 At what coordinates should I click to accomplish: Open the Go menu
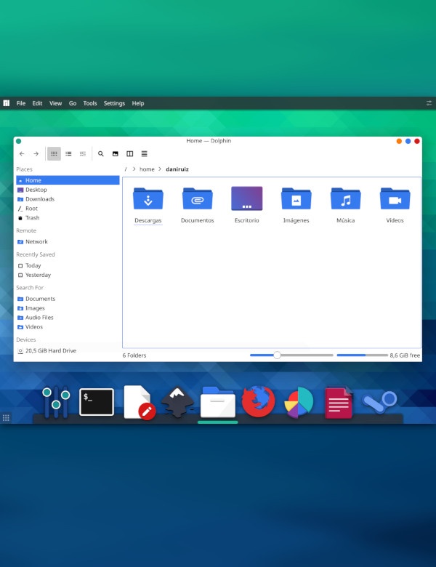click(73, 103)
